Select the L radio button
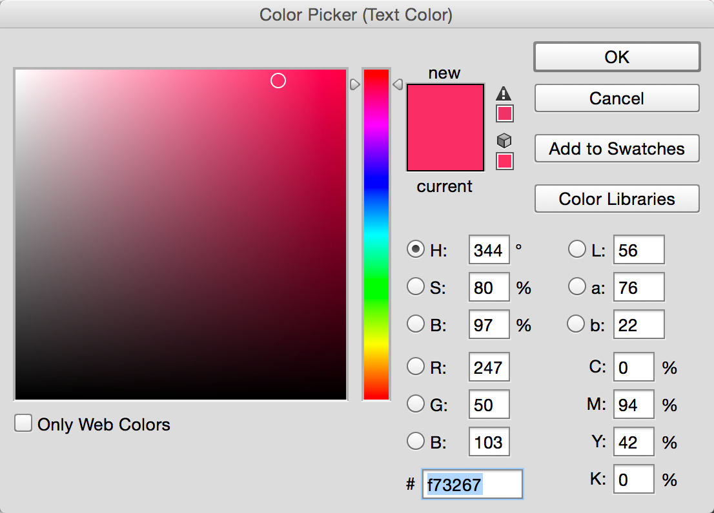Image resolution: width=714 pixels, height=513 pixels. click(x=576, y=249)
